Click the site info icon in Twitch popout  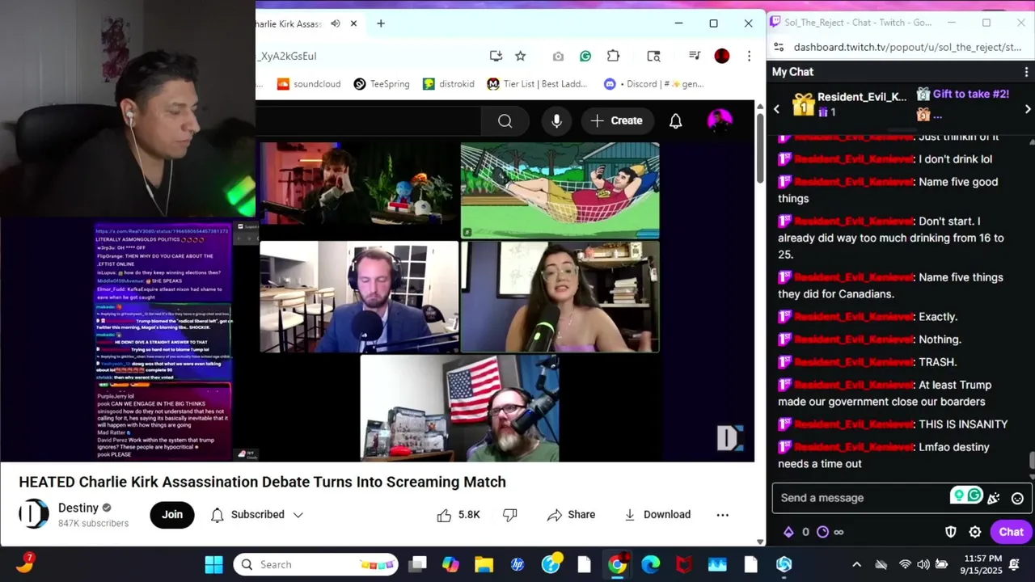pos(779,47)
